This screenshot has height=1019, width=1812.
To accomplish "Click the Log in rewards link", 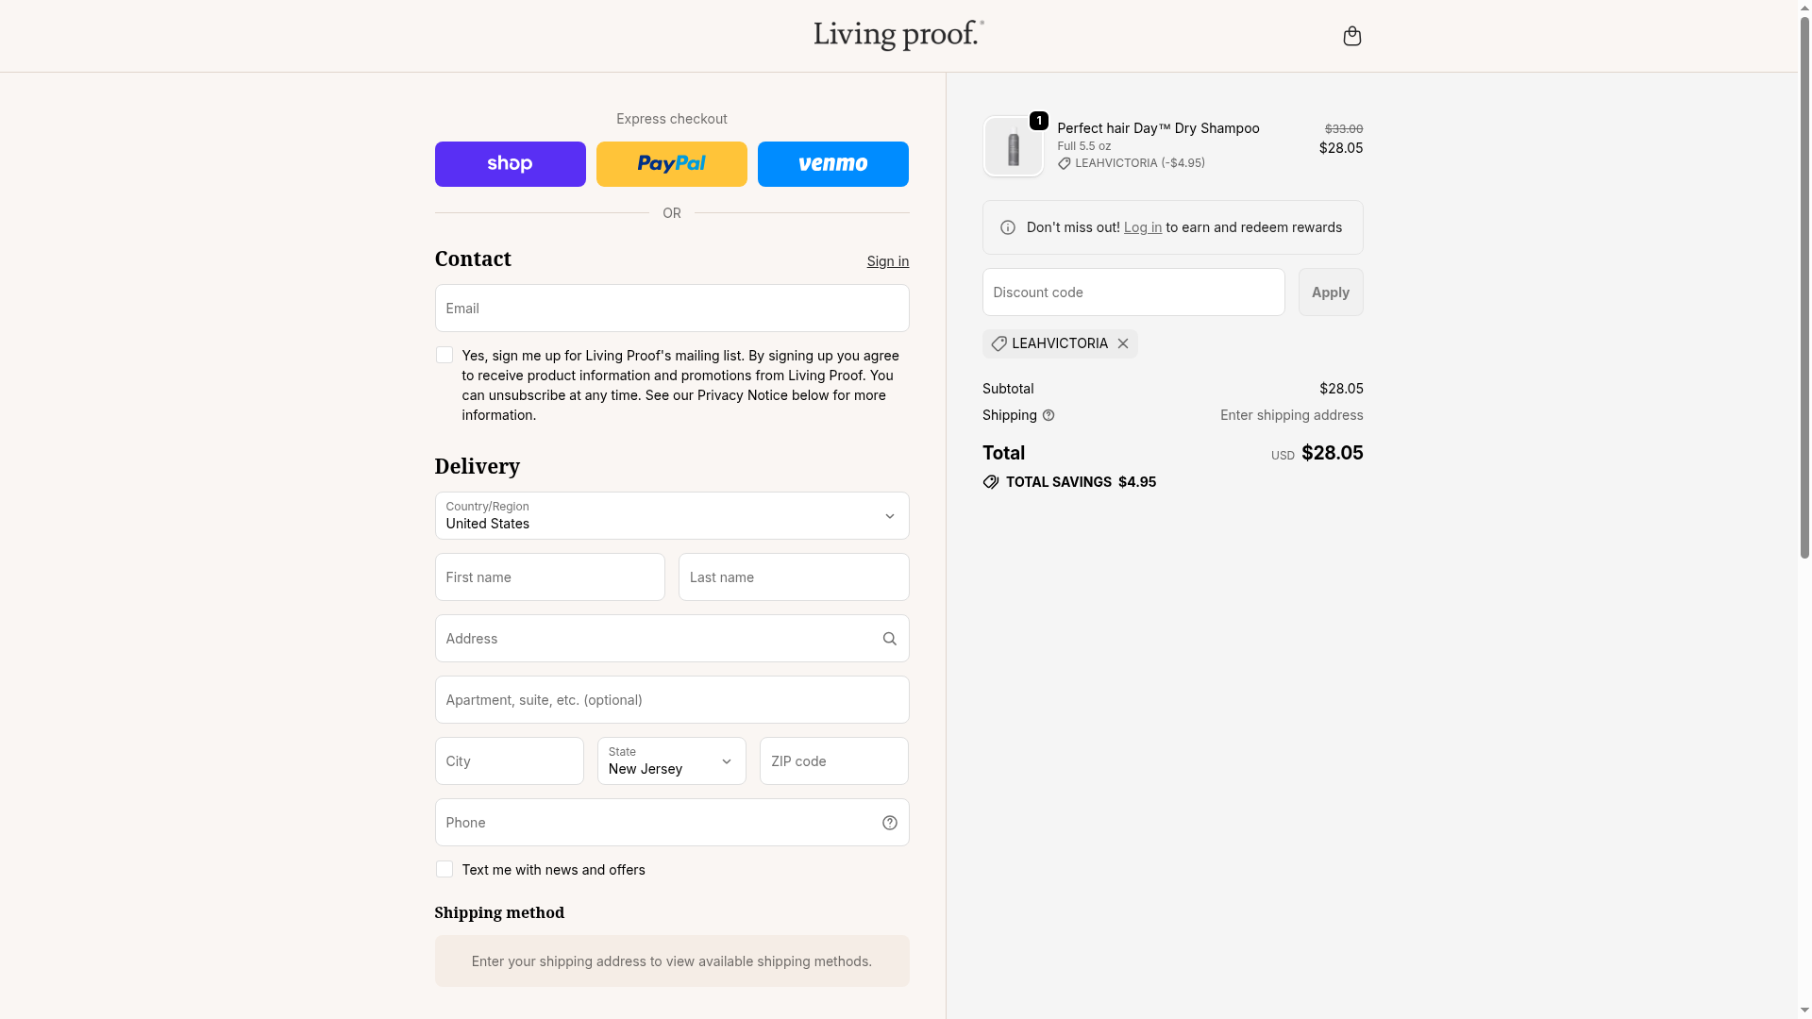I will (x=1142, y=227).
